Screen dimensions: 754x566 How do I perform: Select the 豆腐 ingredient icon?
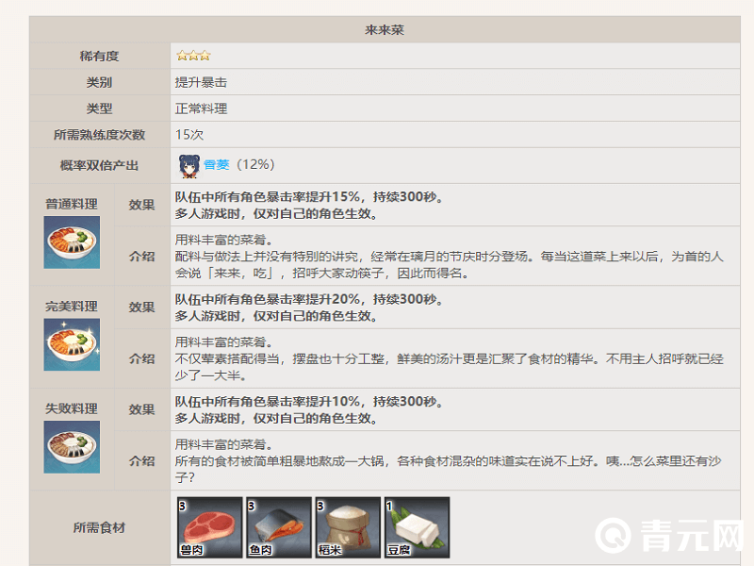[418, 527]
